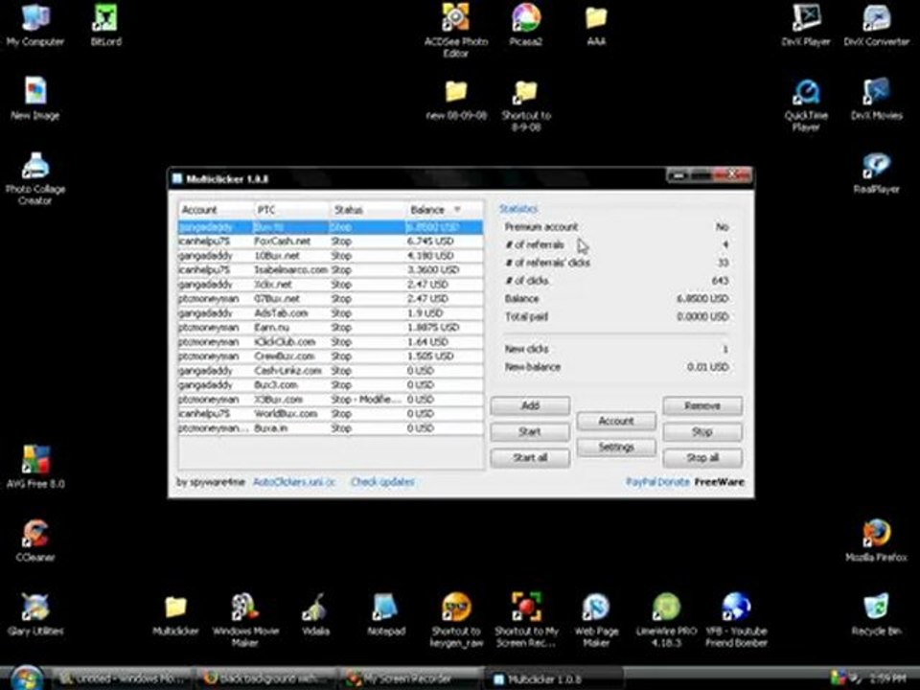This screenshot has width=920, height=690.
Task: Open the Multiclicker desktop folder icon
Action: 175,615
